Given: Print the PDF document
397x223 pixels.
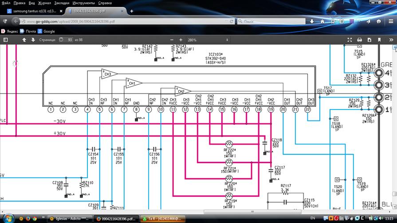Looking at the screenshot, I should point(359,40).
